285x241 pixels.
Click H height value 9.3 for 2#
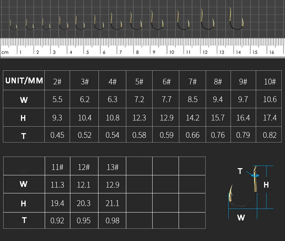coord(57,118)
